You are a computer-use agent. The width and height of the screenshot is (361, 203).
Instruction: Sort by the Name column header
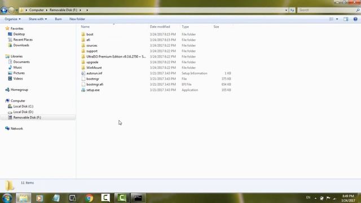(x=85, y=27)
